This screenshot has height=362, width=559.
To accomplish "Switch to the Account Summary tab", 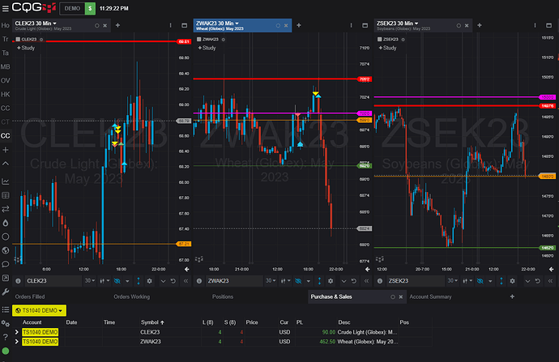I will pos(430,296).
